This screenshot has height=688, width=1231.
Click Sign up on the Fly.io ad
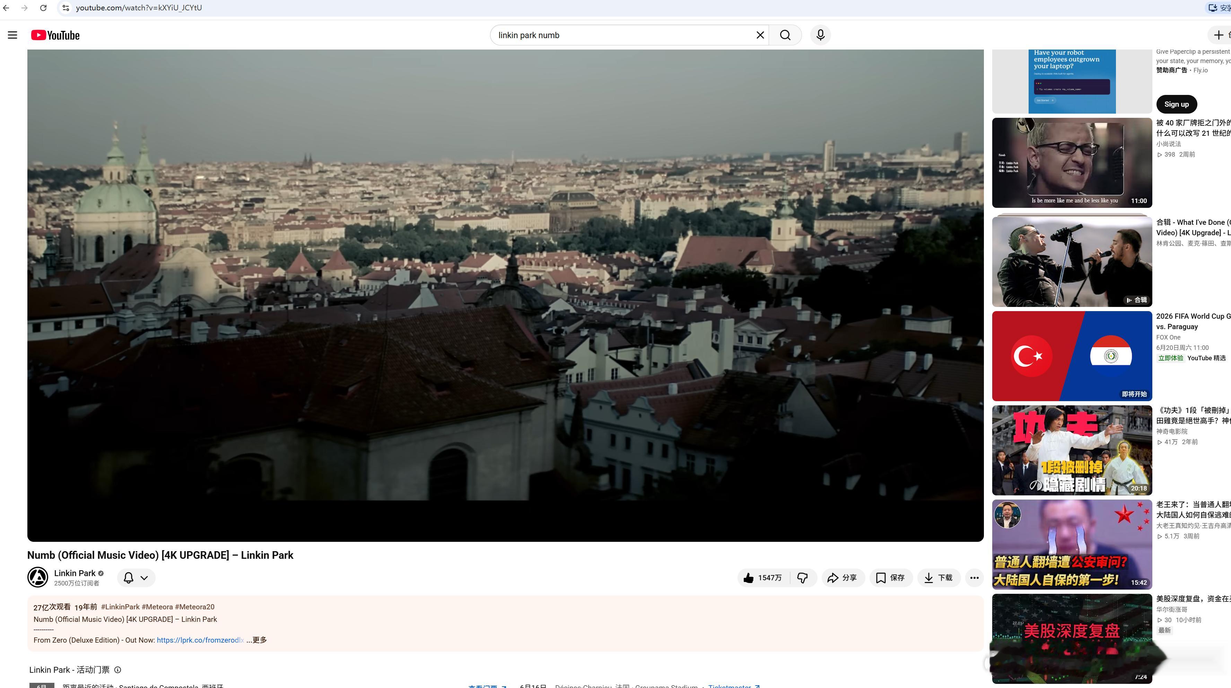(x=1177, y=104)
